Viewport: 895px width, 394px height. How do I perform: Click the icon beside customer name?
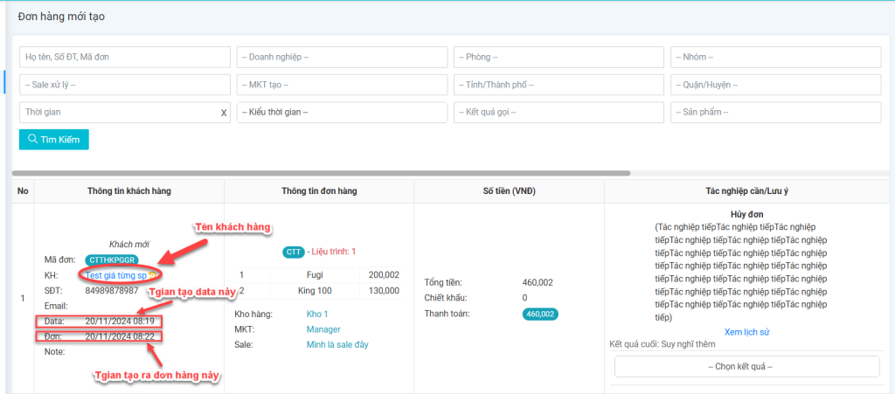(x=152, y=275)
